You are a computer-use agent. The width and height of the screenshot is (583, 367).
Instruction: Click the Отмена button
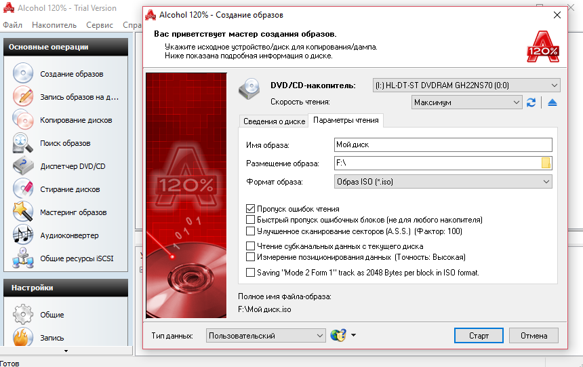click(x=534, y=335)
